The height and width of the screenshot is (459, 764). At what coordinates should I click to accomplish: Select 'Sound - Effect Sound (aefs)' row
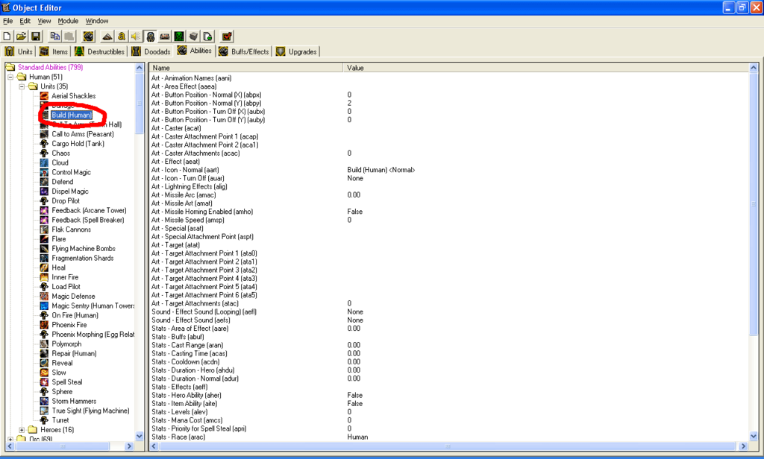coord(449,320)
